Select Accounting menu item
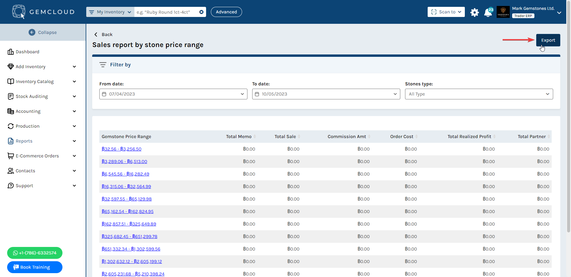This screenshot has width=571, height=277. pos(28,111)
